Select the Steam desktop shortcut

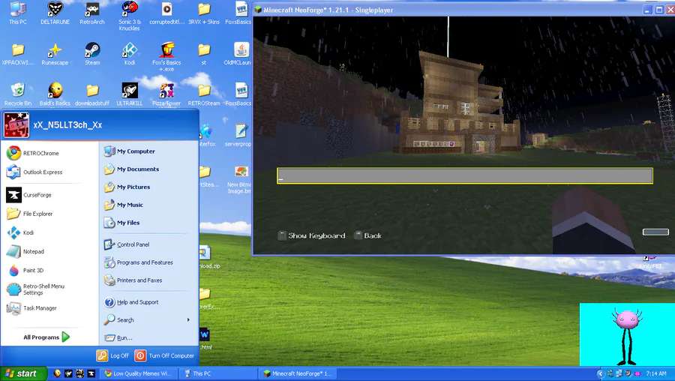tap(92, 54)
